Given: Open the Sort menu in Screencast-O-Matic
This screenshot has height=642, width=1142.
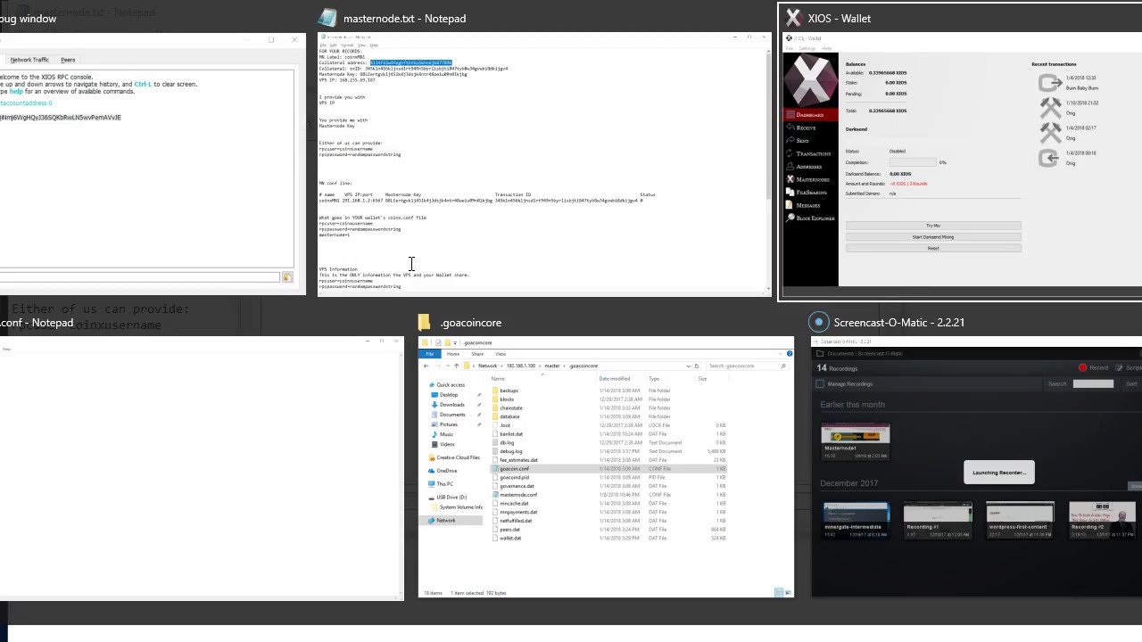Looking at the screenshot, I should pos(1132,384).
